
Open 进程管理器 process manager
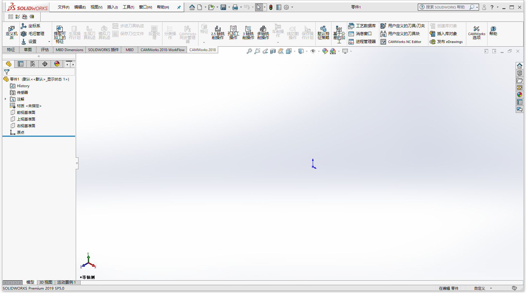[x=362, y=42]
